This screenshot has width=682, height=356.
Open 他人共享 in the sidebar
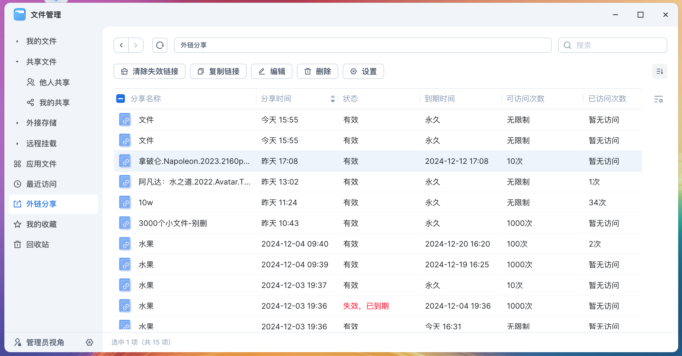[x=54, y=82]
